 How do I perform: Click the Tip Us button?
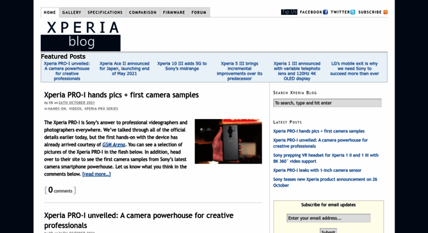[x=289, y=12]
